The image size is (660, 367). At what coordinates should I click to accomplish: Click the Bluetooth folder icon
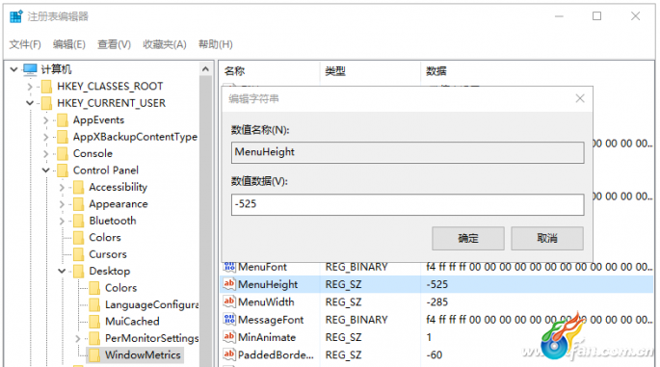click(78, 221)
